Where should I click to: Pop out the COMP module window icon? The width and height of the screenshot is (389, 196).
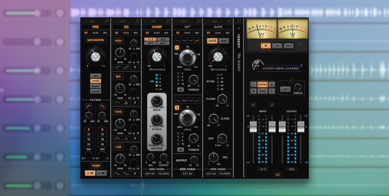167,21
